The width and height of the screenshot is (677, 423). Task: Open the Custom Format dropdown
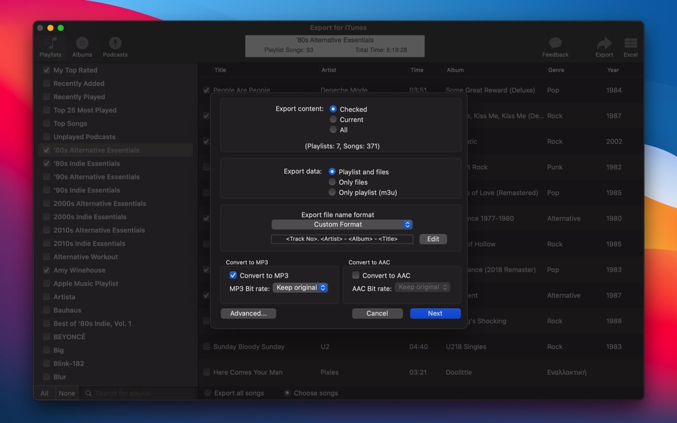(x=342, y=225)
